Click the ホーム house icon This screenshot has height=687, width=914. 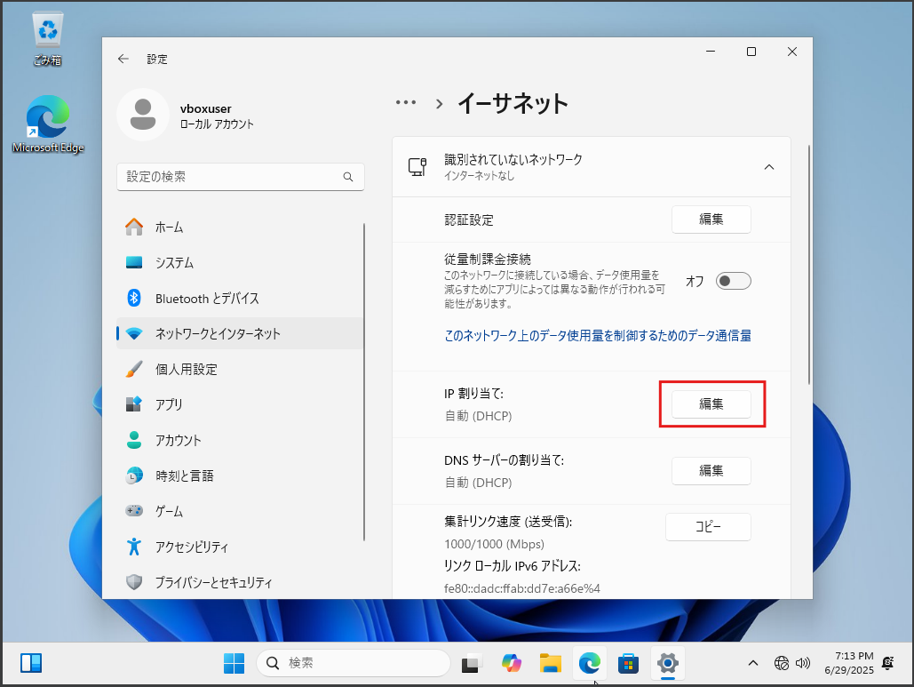134,227
